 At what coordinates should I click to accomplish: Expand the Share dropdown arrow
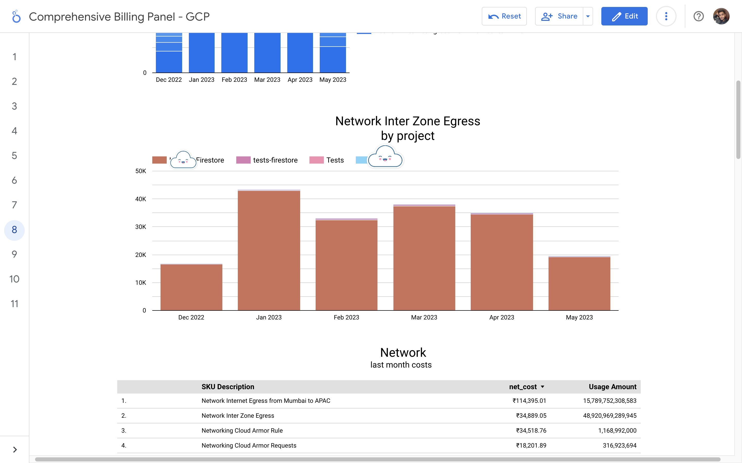point(588,16)
